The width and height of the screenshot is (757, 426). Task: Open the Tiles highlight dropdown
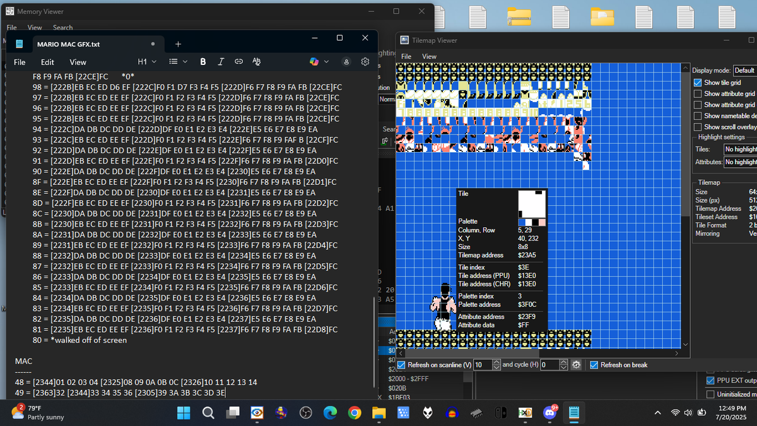coord(741,149)
